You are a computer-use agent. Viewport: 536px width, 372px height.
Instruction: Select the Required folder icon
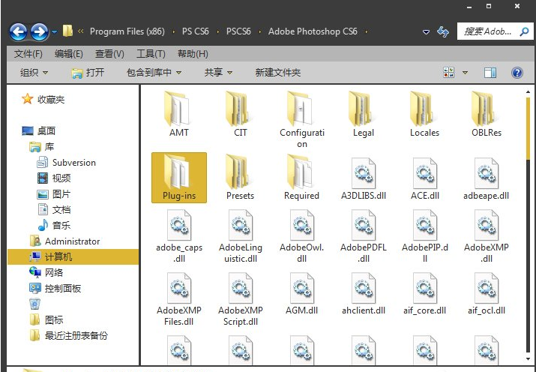pos(300,172)
